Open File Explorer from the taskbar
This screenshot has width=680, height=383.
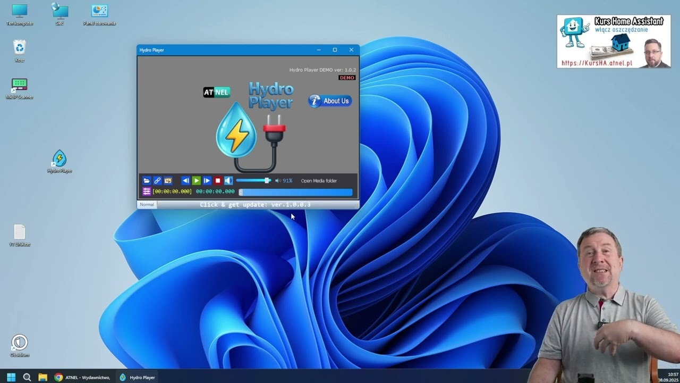(x=42, y=377)
